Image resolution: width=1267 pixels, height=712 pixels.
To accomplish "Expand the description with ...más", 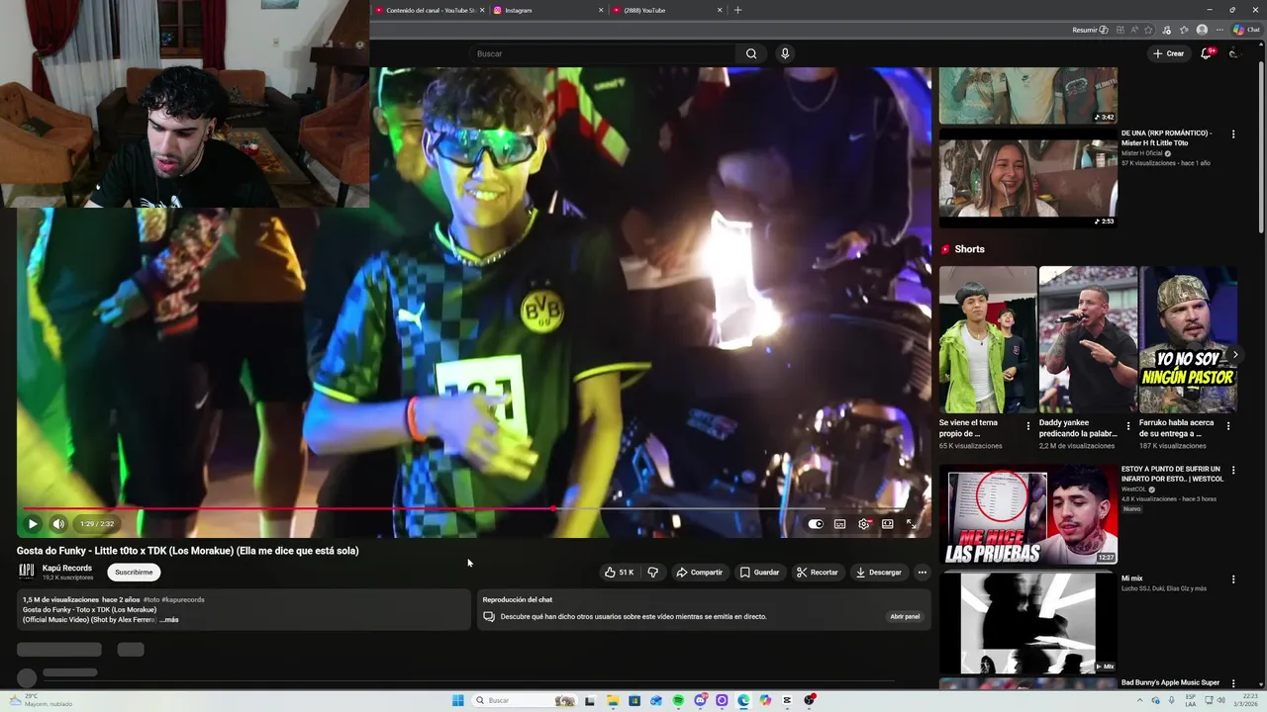I will click(169, 620).
